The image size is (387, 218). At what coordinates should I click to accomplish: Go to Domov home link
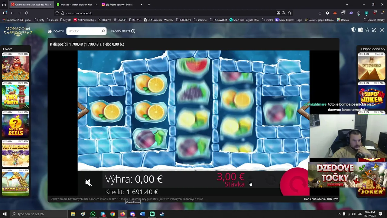pos(56,31)
